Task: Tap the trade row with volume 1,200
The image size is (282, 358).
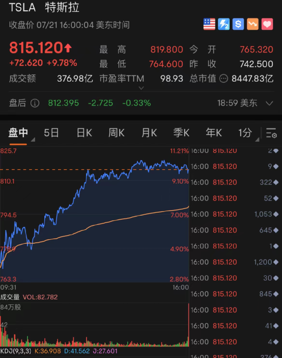Action: (235, 262)
